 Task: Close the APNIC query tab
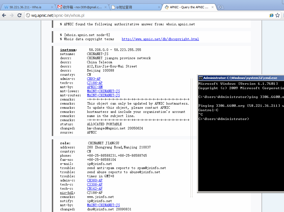coord(213,7)
